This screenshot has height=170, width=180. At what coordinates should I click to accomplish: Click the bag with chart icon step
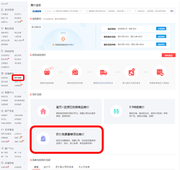(75, 72)
